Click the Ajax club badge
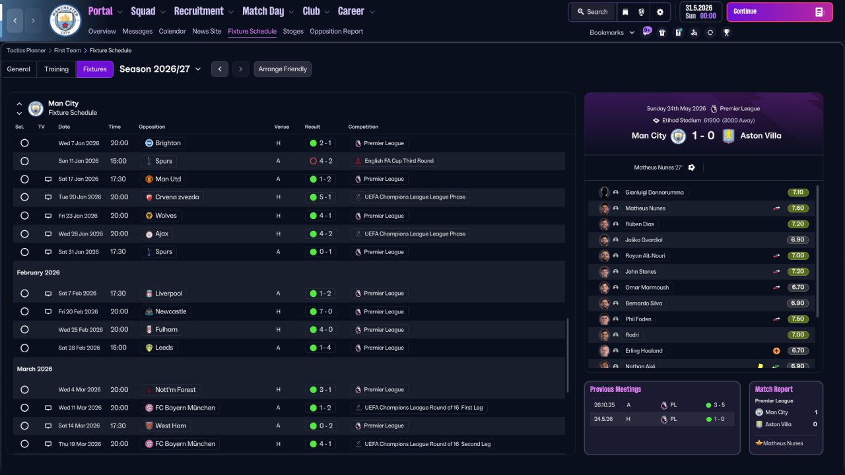 (149, 234)
